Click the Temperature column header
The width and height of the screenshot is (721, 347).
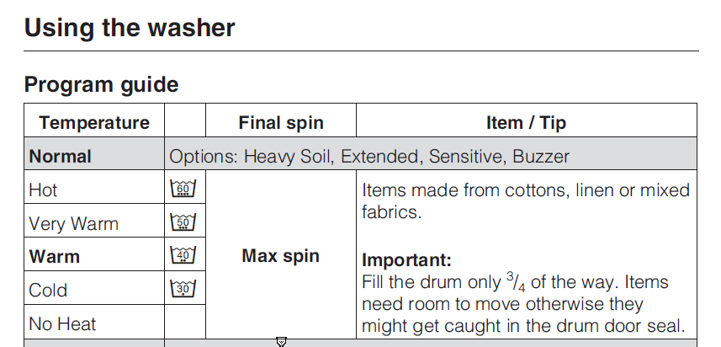pos(94,123)
